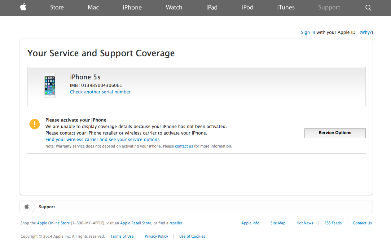
Task: Open the Apple Retail Store link
Action: pos(136,223)
